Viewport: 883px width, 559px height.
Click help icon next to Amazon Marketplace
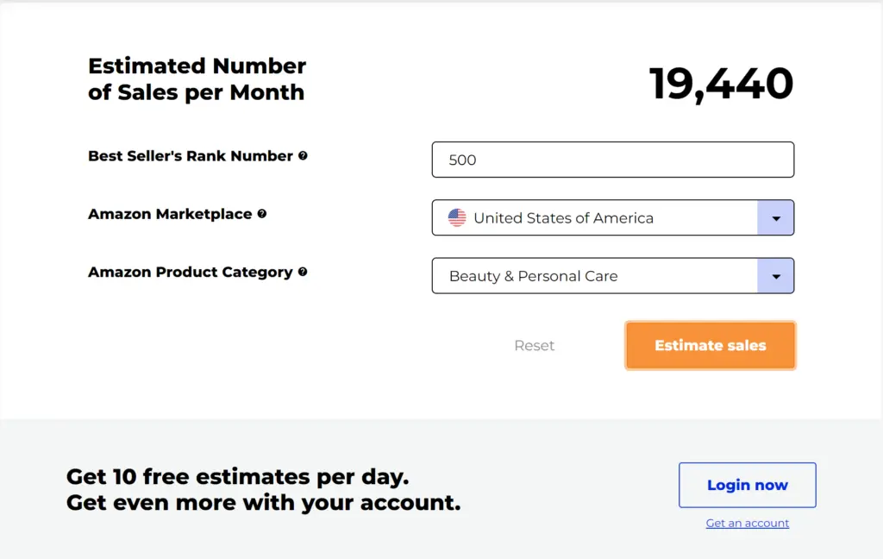point(262,214)
